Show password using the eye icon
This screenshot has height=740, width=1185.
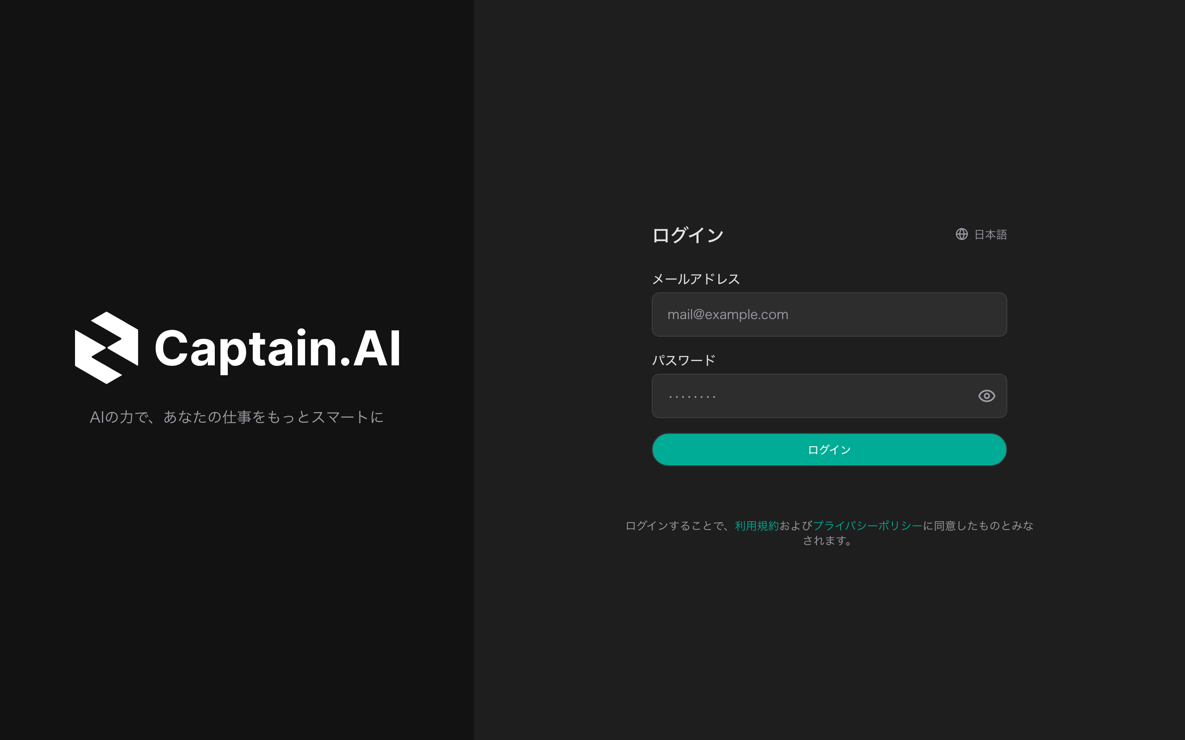(x=986, y=396)
